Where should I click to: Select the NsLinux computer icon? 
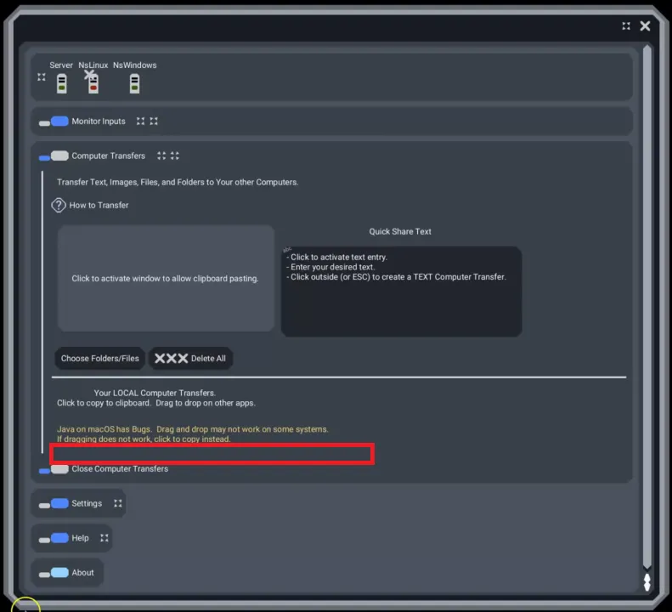click(93, 83)
